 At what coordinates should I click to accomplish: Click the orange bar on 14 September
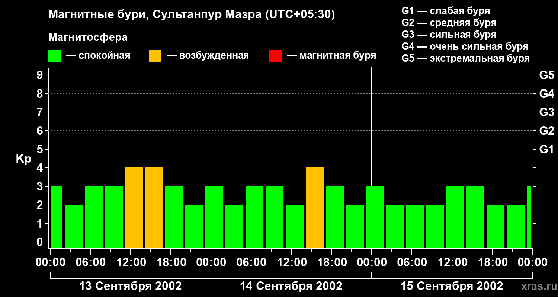pyautogui.click(x=315, y=208)
